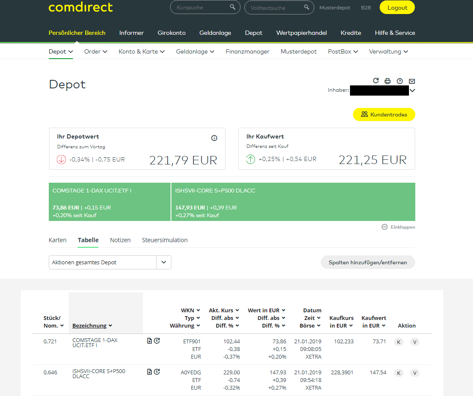473x396 pixels.
Task: Open realtime chart icon for ISHSVII-CORE S+P500
Action: click(157, 371)
